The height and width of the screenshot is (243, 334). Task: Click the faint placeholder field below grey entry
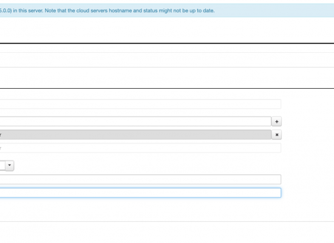141,148
